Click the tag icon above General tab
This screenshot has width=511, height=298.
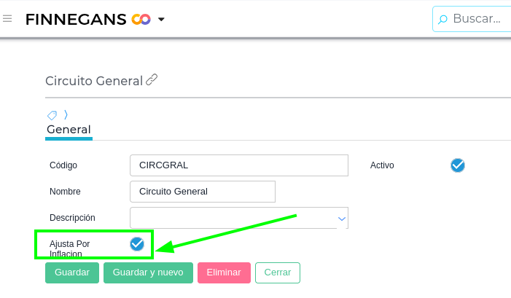pos(52,115)
